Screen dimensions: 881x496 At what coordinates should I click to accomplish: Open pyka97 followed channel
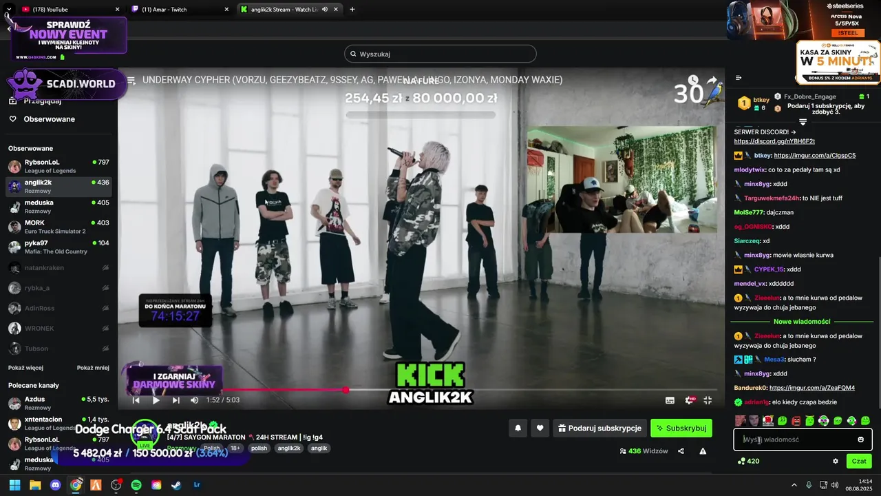pos(59,247)
